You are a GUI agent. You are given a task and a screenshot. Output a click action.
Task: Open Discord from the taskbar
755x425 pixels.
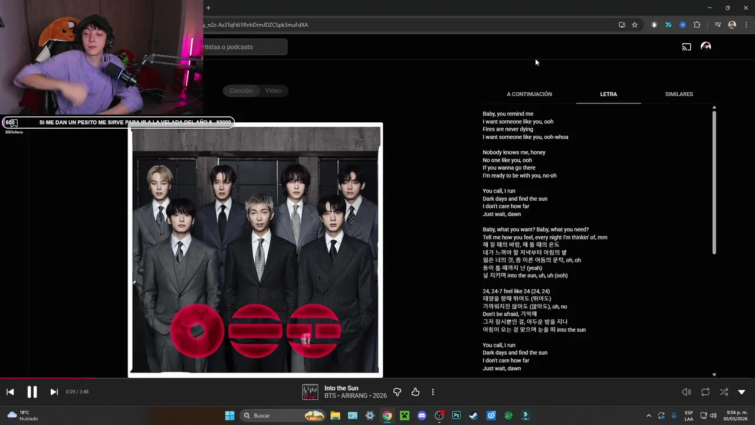422,416
